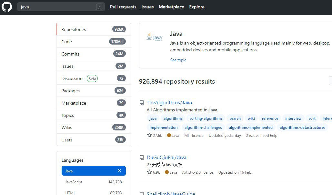Open the search topic tag

coord(235,118)
